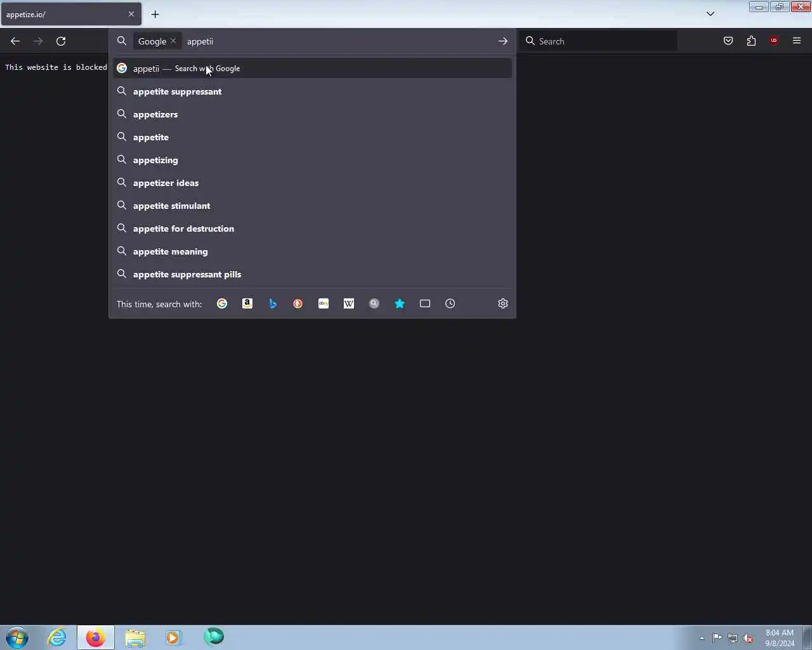This screenshot has height=650, width=812.
Task: Open the uBlock Origin extension icon
Action: [x=774, y=41]
